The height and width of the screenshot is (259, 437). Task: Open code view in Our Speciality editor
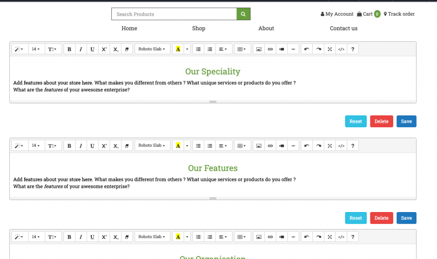tap(341, 49)
